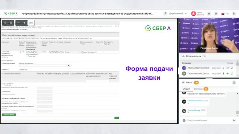The image size is (239, 134).
Task: Open the Основной вариант поставки dropdown in table row
Action: [x=22, y=52]
